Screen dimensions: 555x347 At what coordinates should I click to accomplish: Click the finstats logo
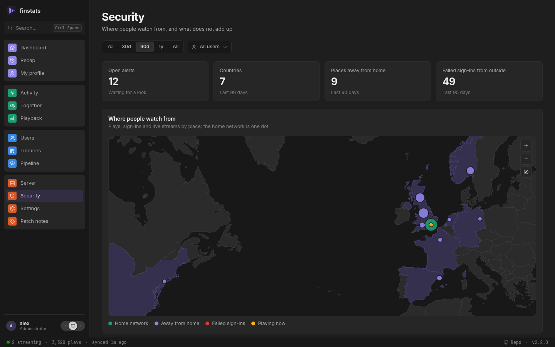[x=11, y=11]
